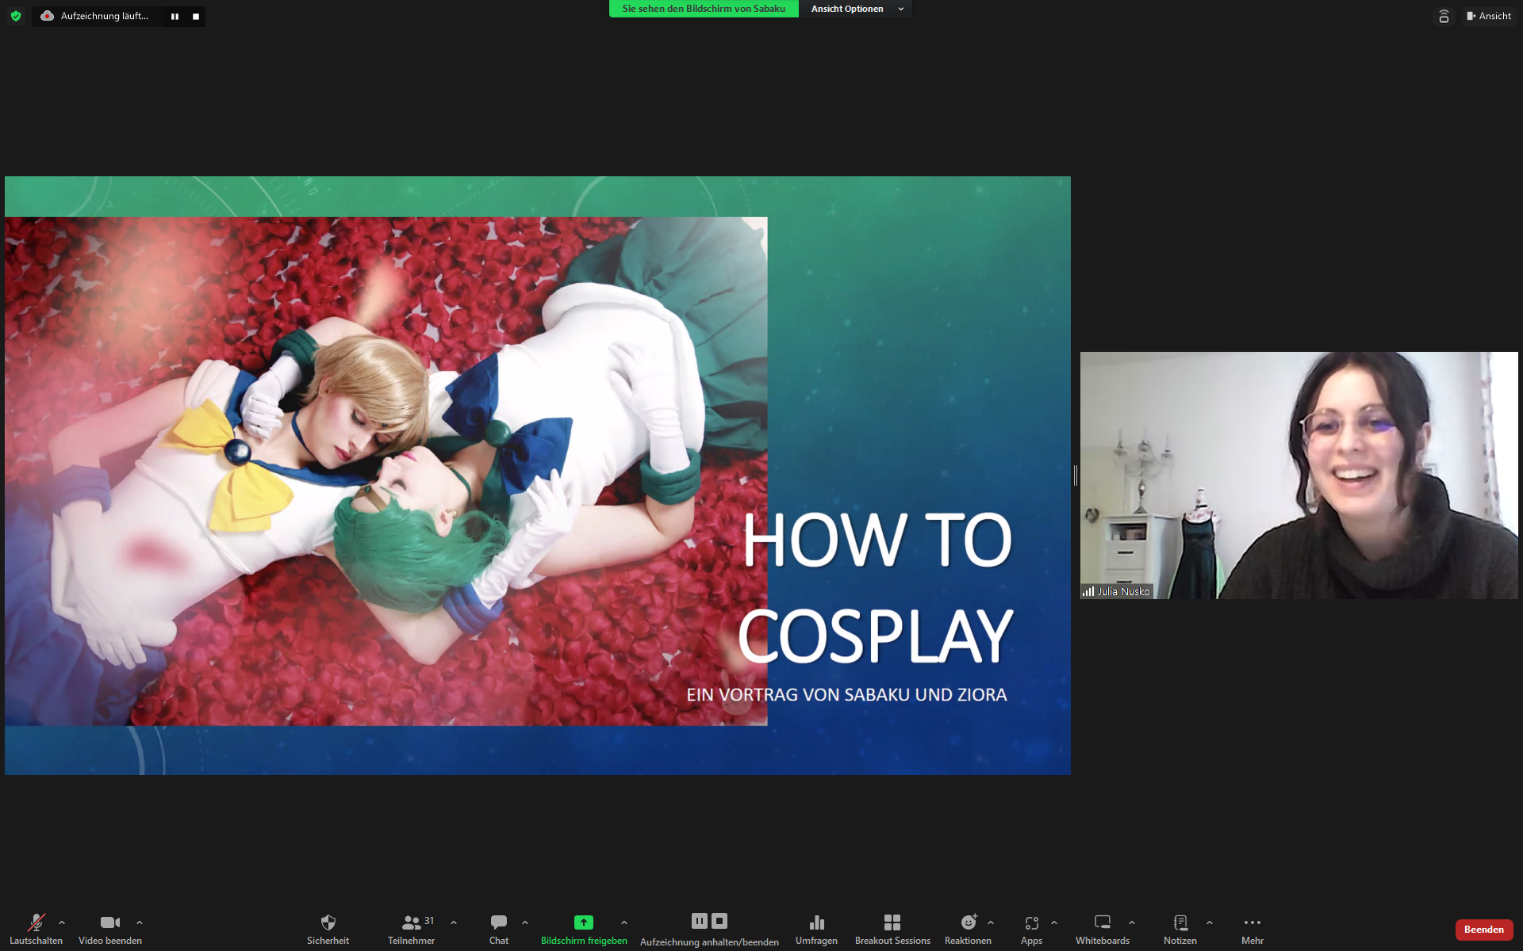Screen dimensions: 1523x951
Task: Stop recording via top-left indicator
Action: (196, 16)
